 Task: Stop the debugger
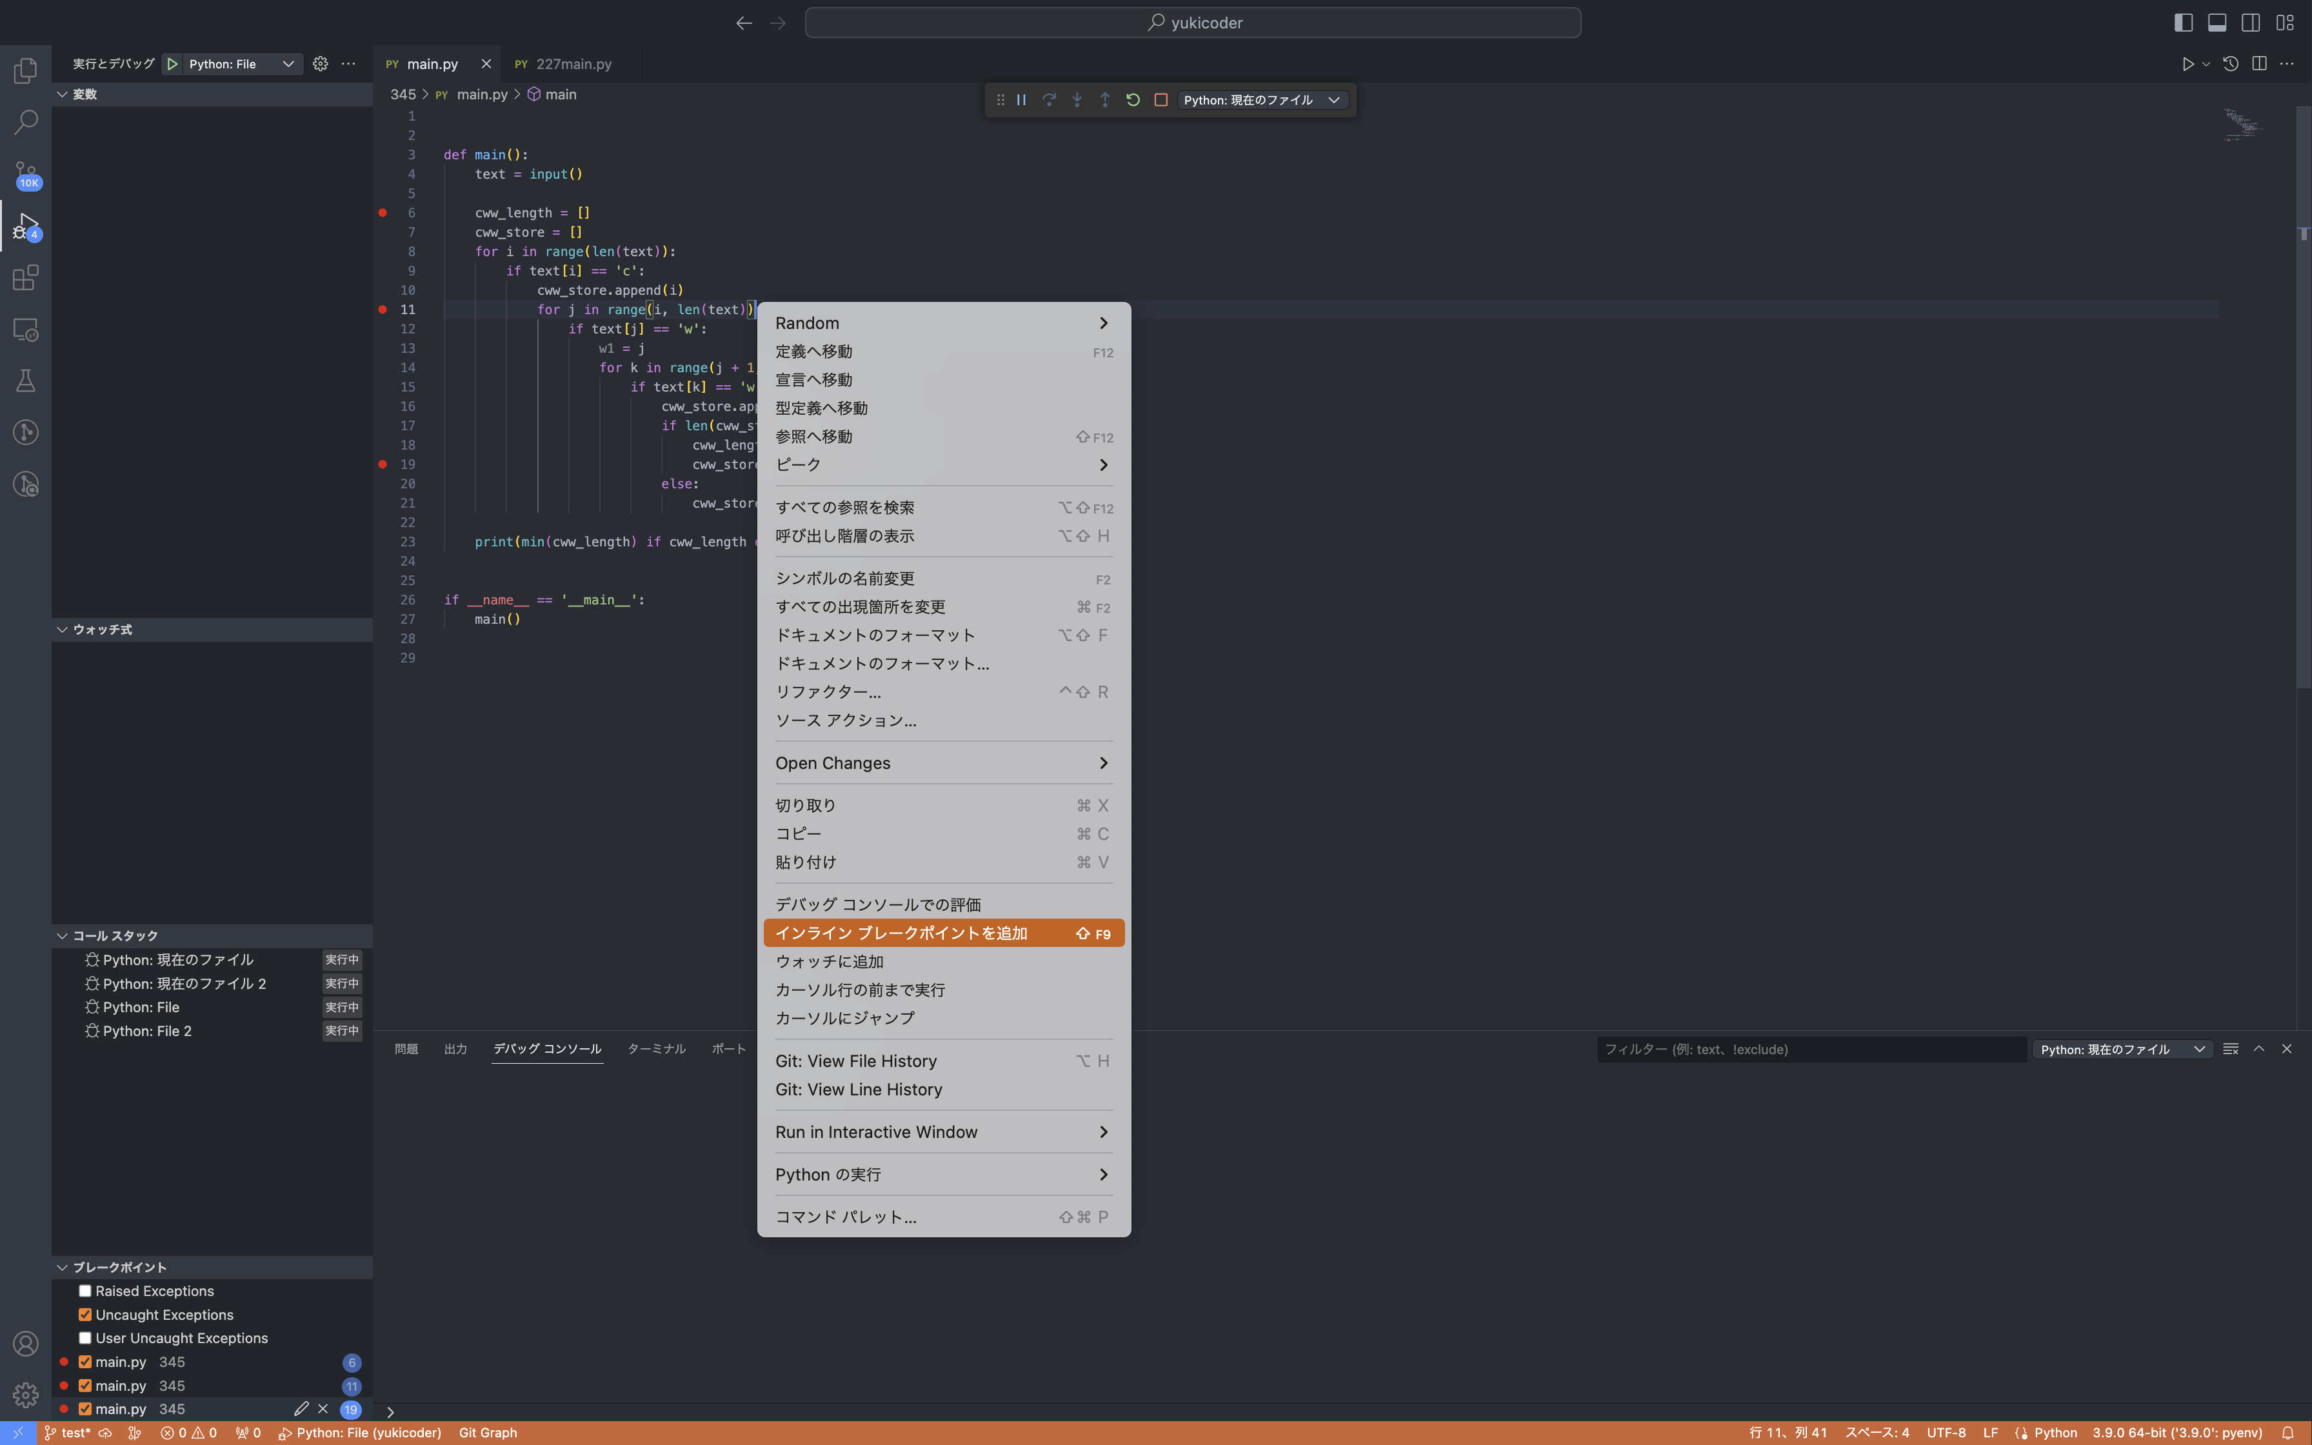point(1160,99)
